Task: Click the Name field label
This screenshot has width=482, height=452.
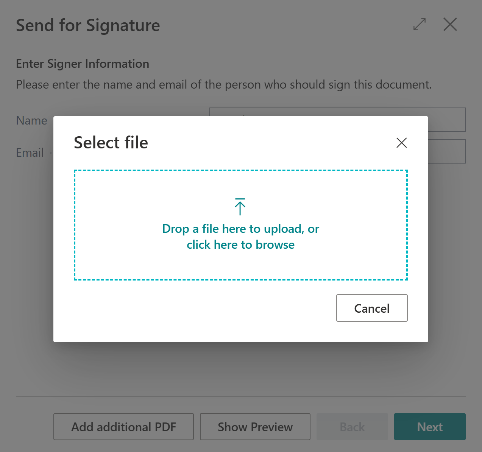Action: 32,120
